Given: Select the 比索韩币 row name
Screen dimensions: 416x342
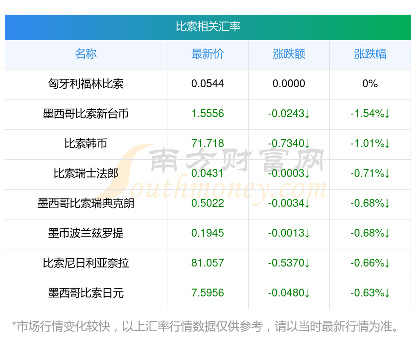Looking at the screenshot, I should pyautogui.click(x=86, y=144).
